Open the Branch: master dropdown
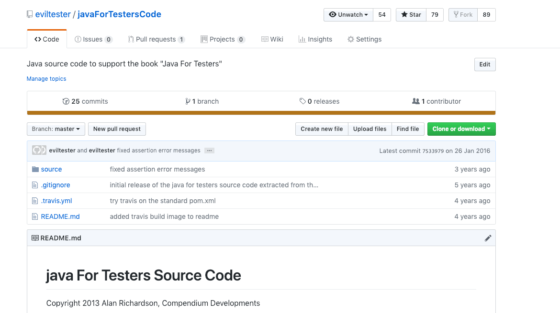560x313 pixels. (x=56, y=129)
